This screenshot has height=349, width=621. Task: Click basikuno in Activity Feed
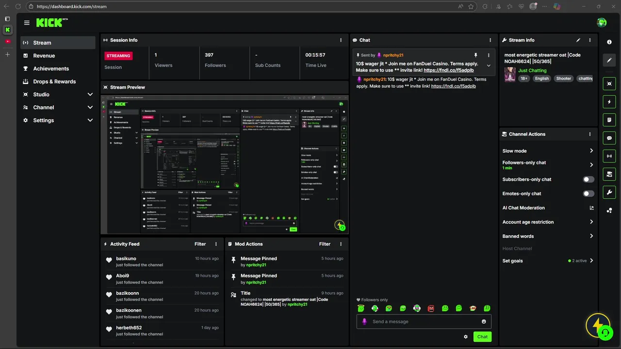(x=126, y=259)
